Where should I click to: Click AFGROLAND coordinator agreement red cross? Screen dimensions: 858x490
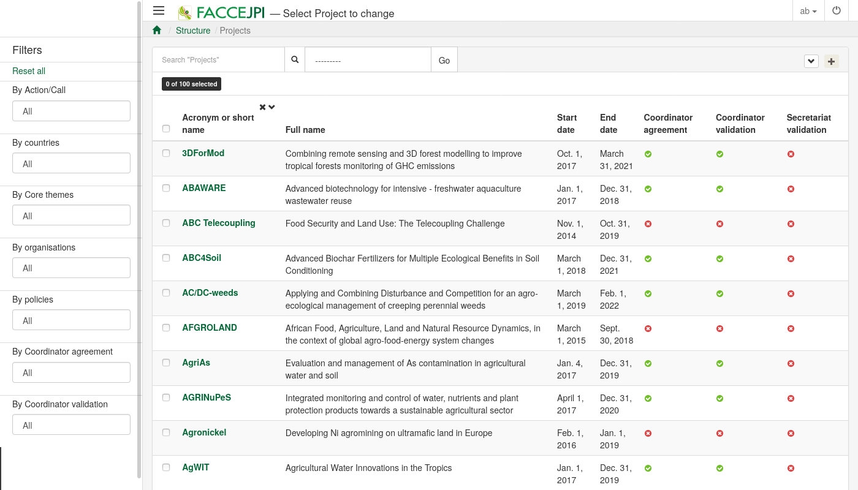(648, 328)
